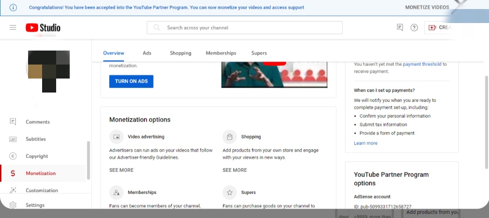The image size is (489, 218).
Task: Click 'Confirm your personal information' bullet
Action: (395, 116)
